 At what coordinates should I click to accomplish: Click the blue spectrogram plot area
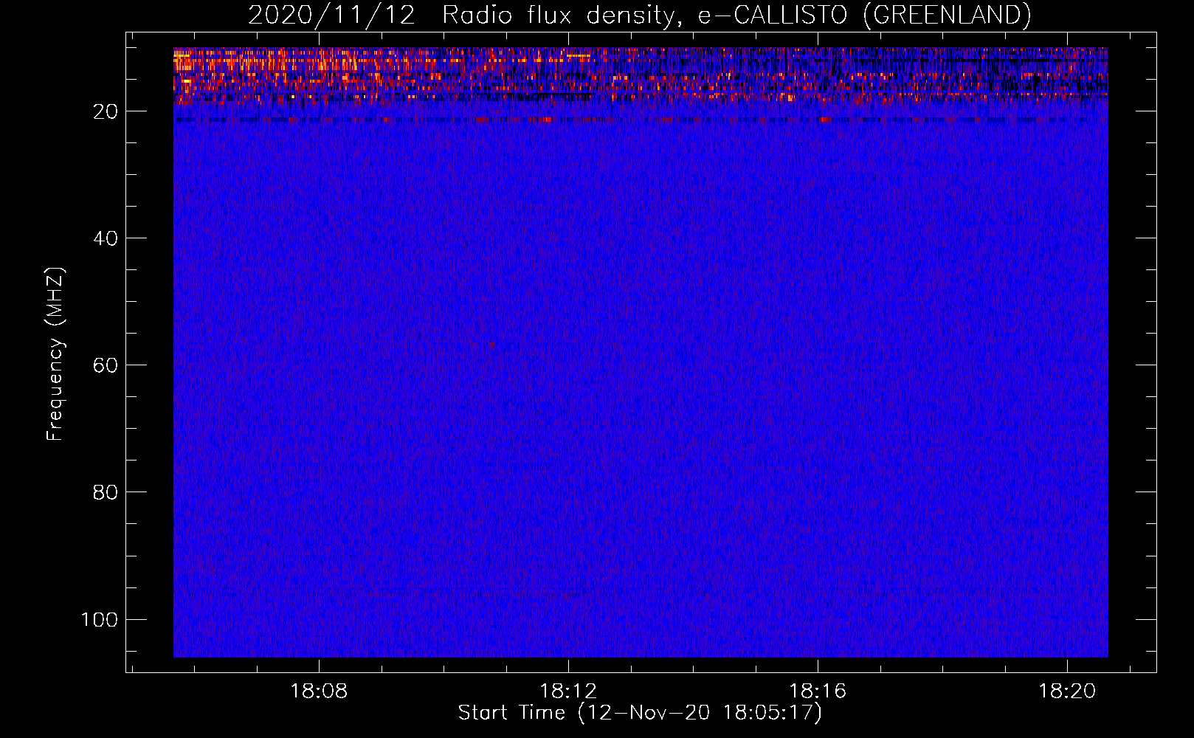coord(641,353)
